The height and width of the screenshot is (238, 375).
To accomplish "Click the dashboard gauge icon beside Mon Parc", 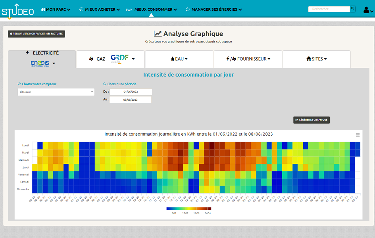I will [x=43, y=10].
